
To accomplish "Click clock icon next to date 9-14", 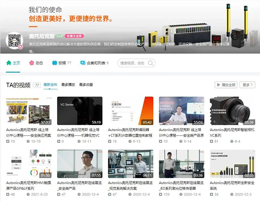I will 181,142.
